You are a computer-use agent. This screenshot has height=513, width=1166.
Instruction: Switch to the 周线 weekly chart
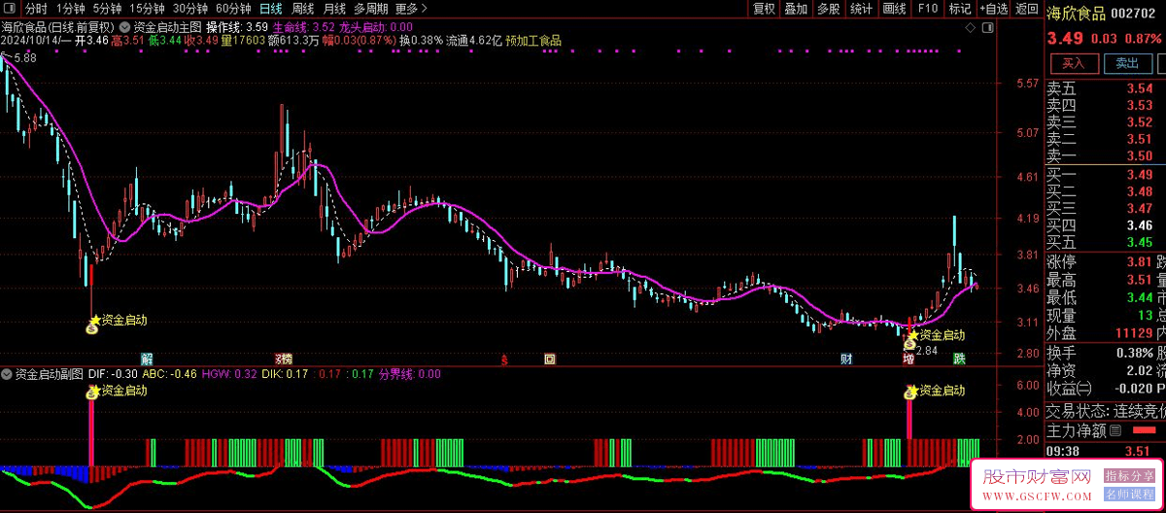tap(302, 9)
